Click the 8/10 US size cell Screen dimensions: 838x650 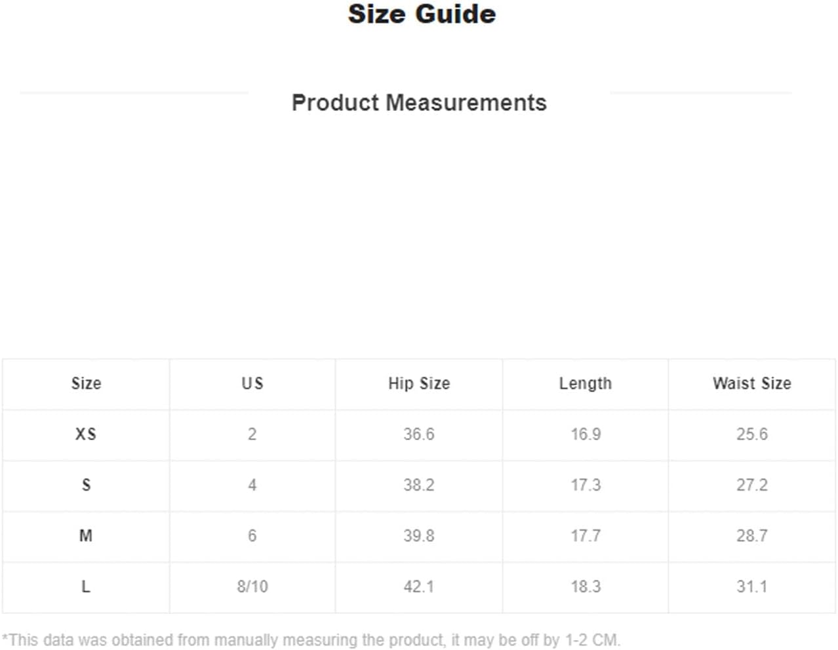pyautogui.click(x=252, y=586)
